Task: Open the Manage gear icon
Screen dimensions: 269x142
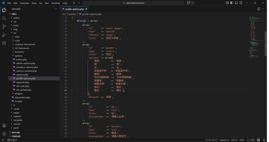Action: [4, 134]
